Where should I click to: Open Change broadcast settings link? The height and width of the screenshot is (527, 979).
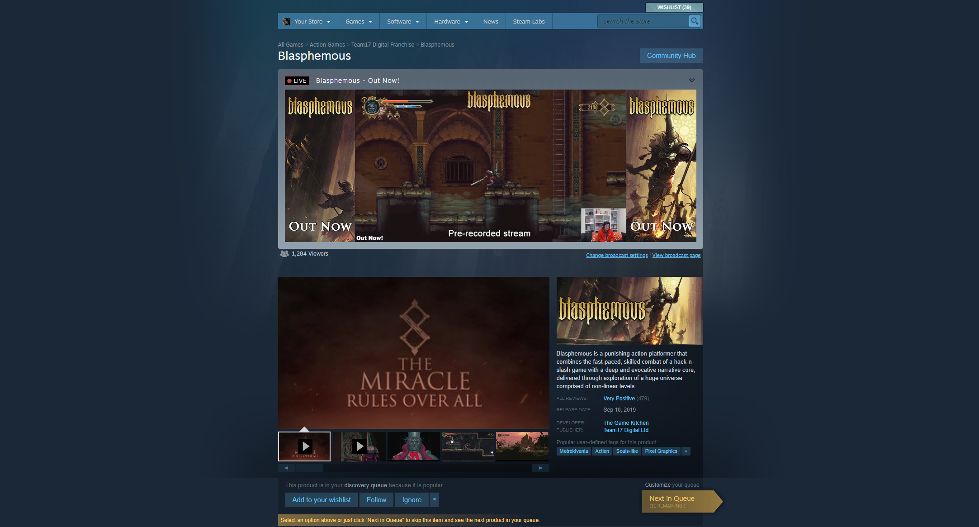pos(617,256)
